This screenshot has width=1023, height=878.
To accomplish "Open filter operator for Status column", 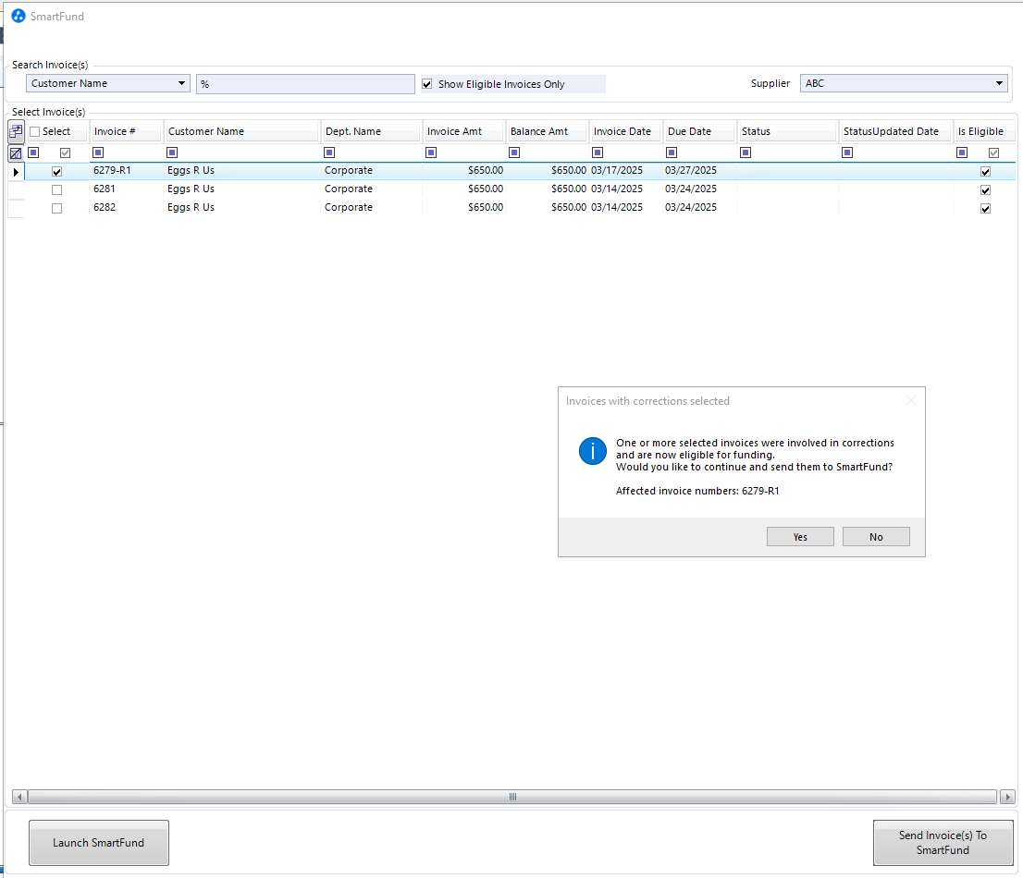I will (x=746, y=152).
